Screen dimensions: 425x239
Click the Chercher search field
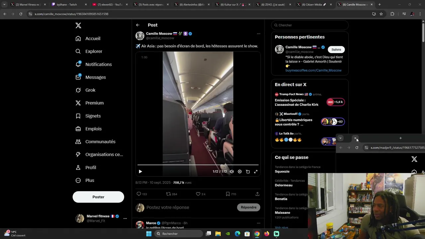pos(310,25)
